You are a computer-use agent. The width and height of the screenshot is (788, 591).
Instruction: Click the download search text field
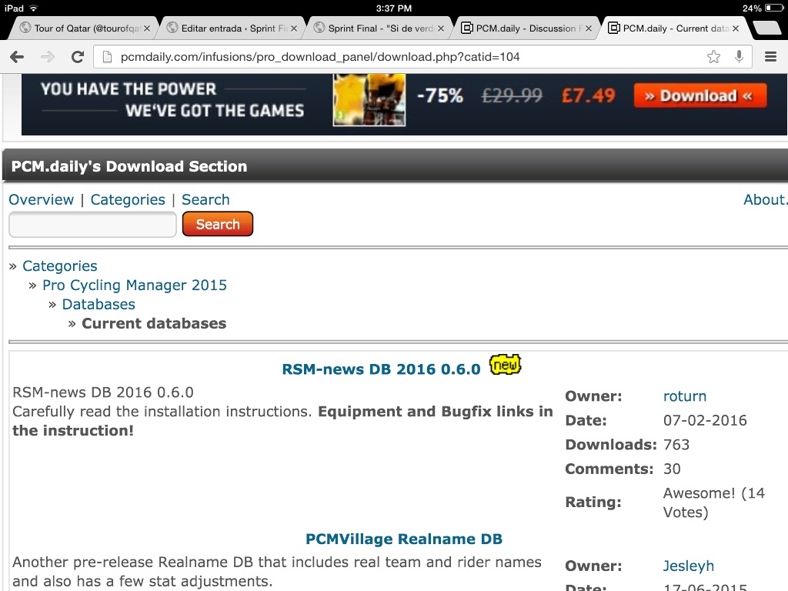[x=92, y=225]
